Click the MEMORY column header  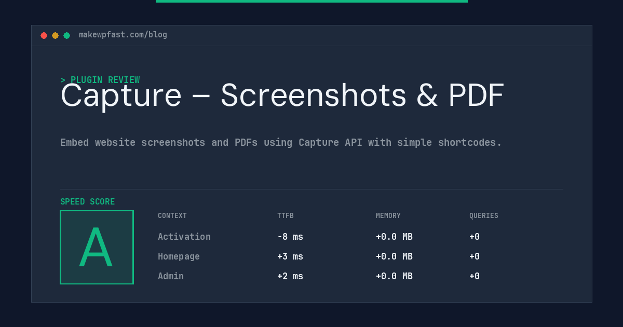click(388, 215)
